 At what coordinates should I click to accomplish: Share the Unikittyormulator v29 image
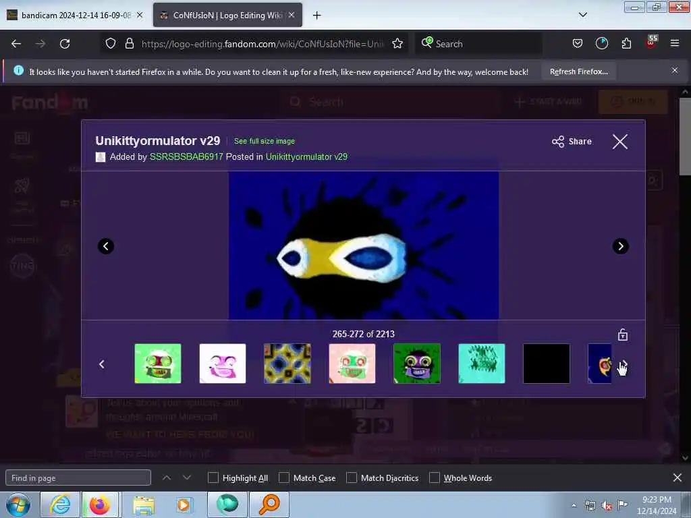(x=572, y=142)
